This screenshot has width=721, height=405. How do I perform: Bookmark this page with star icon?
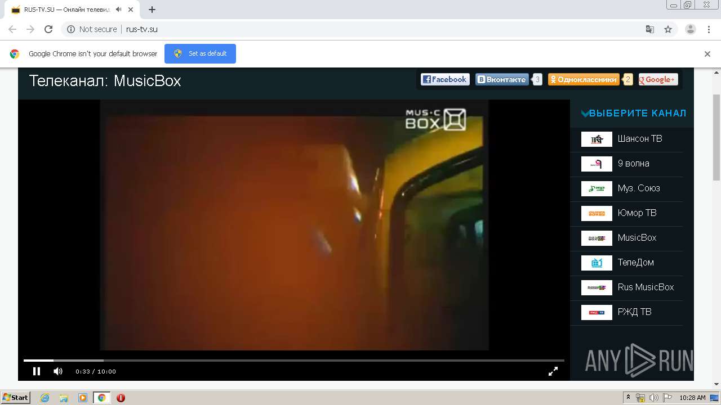668,29
